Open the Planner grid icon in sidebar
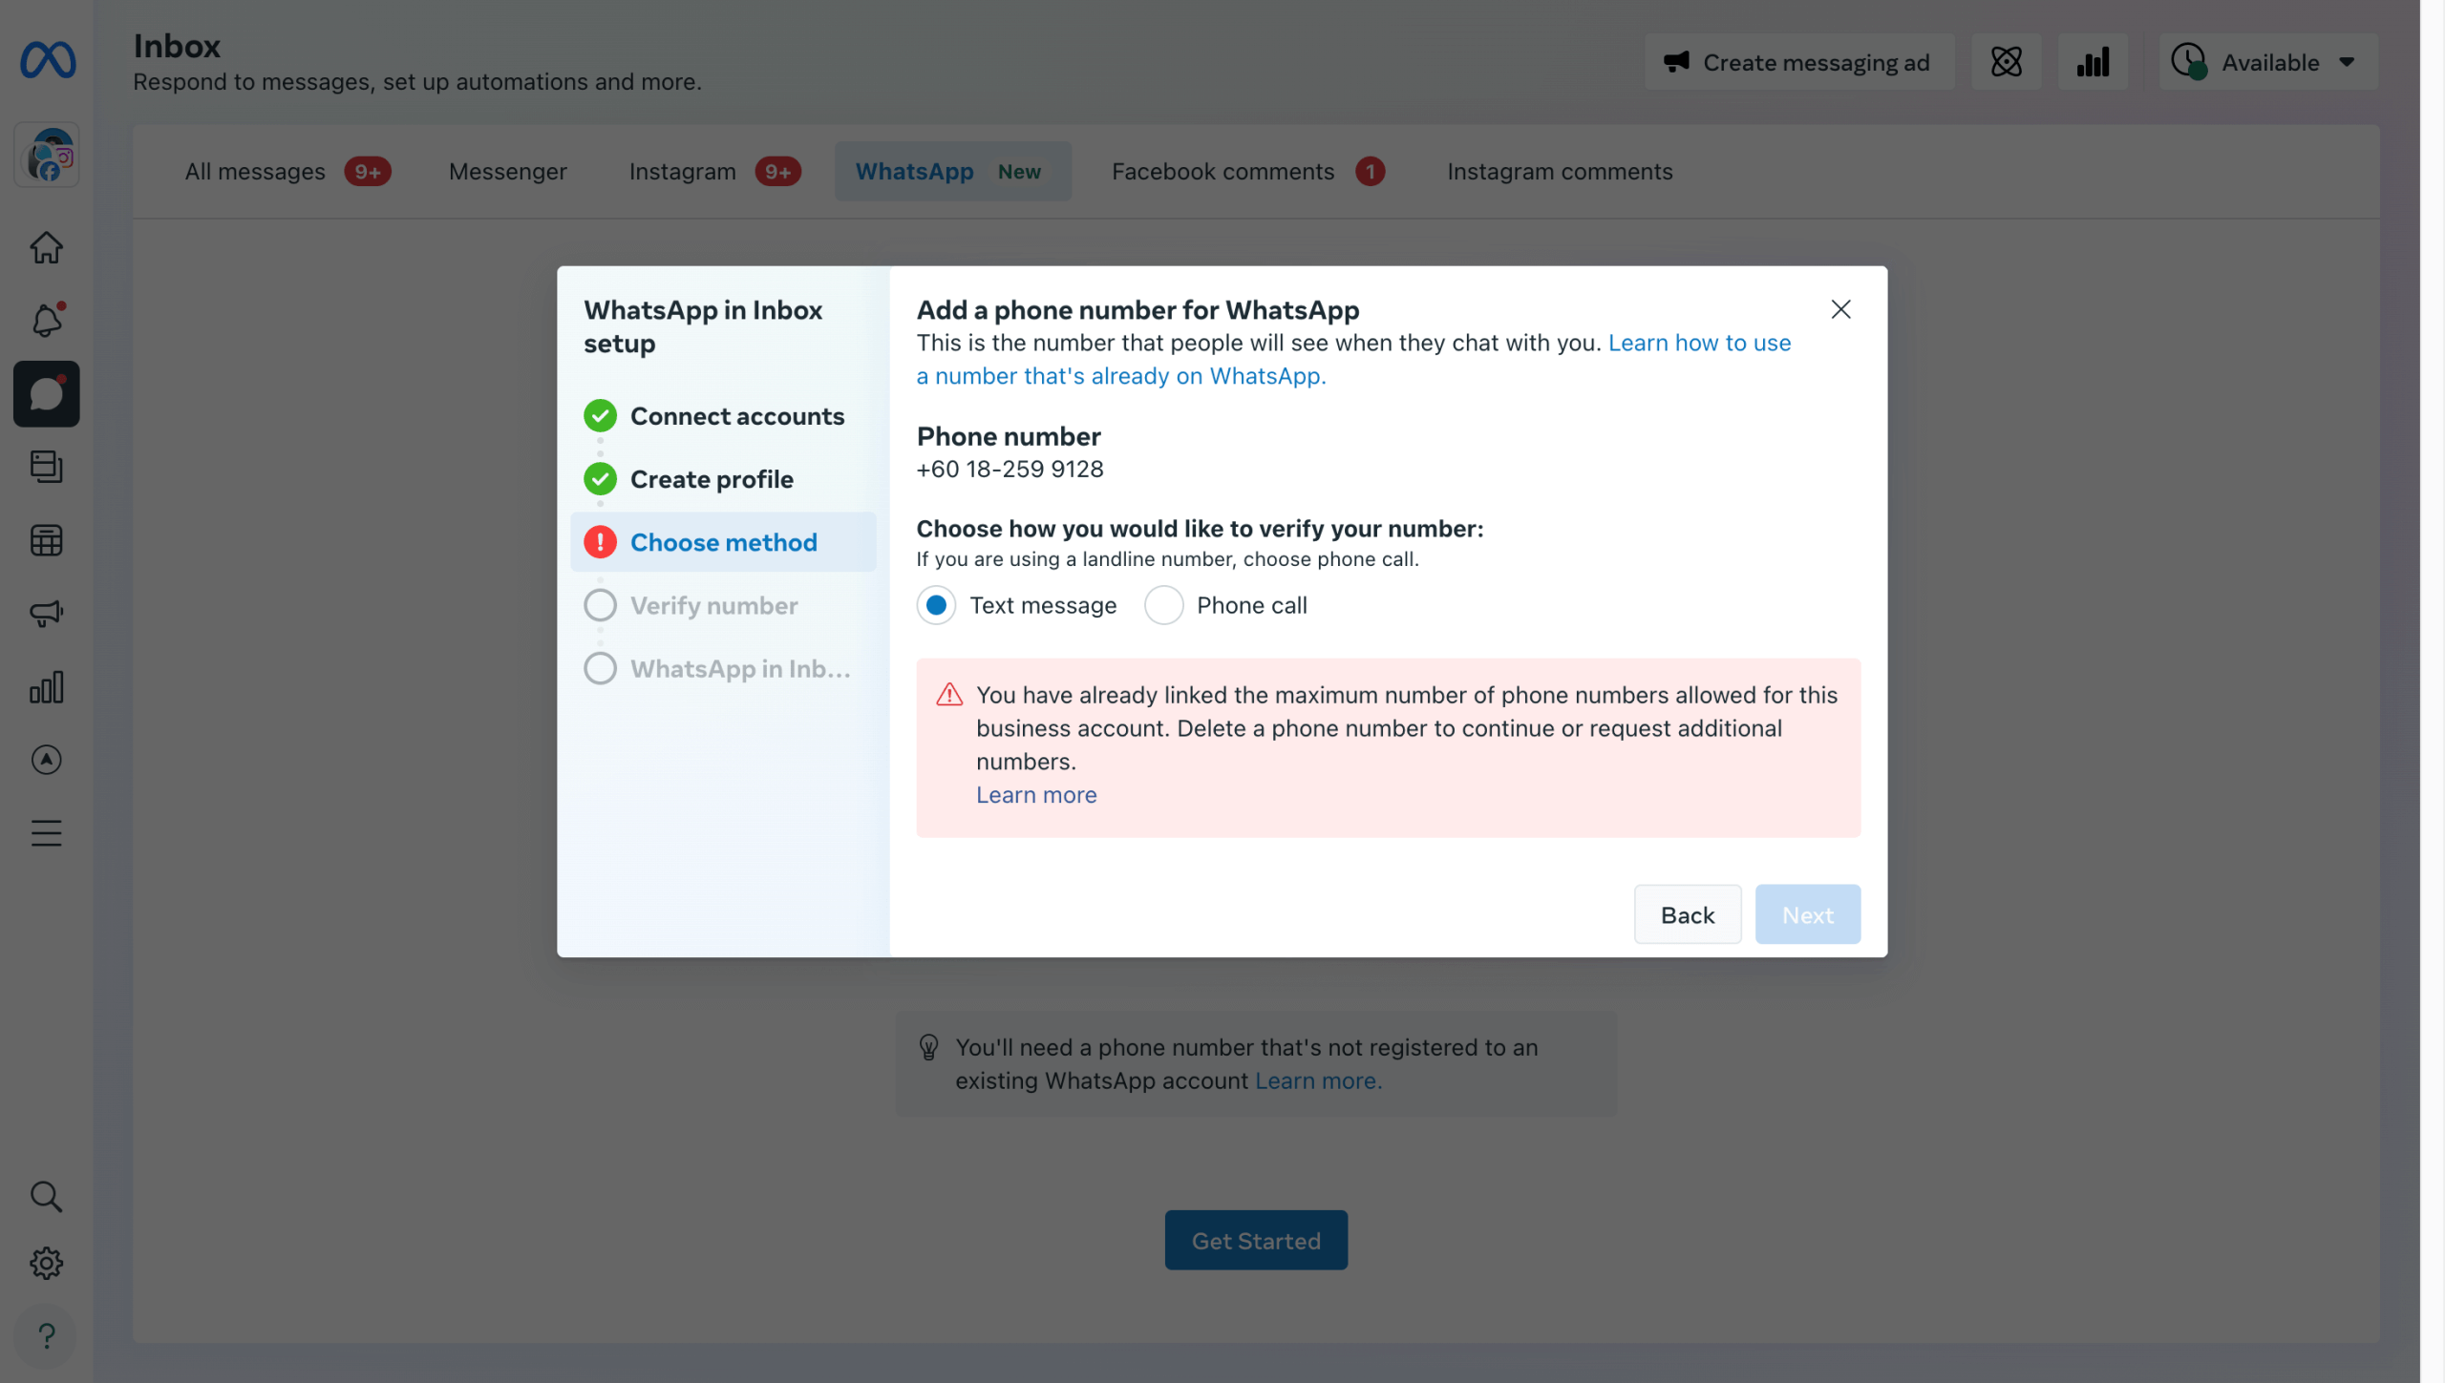The image size is (2445, 1383). pyautogui.click(x=46, y=541)
